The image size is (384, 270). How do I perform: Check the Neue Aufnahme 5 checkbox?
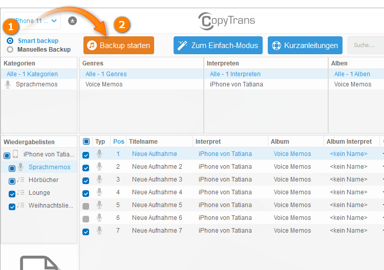86,206
